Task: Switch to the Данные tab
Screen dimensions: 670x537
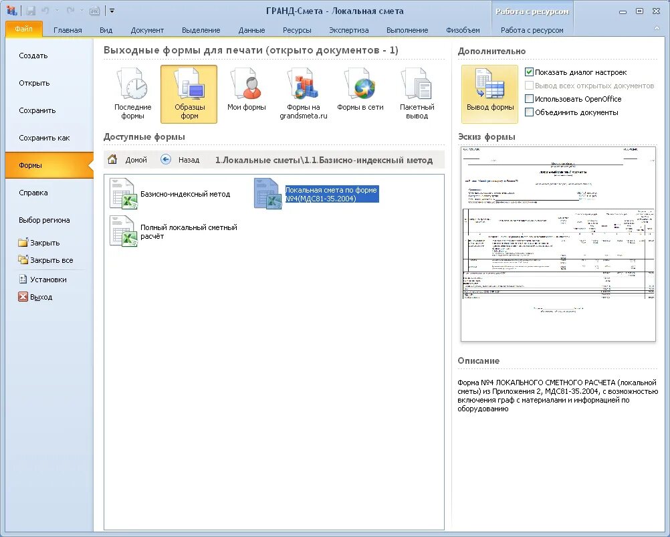Action: click(x=251, y=30)
